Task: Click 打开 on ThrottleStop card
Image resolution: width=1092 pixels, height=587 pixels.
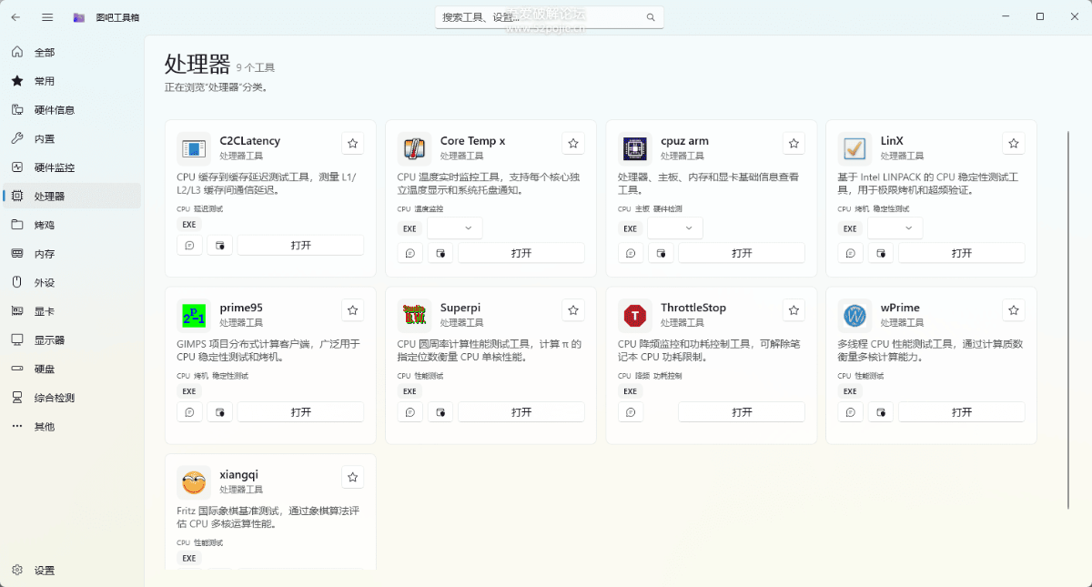Action: click(x=742, y=411)
